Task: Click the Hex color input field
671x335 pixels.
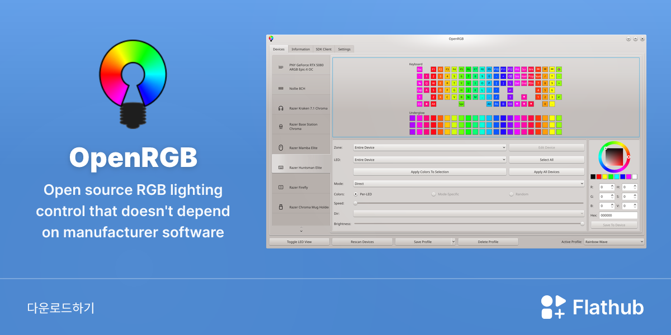Action: pos(618,215)
